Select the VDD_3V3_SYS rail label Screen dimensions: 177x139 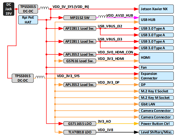(x=68, y=76)
